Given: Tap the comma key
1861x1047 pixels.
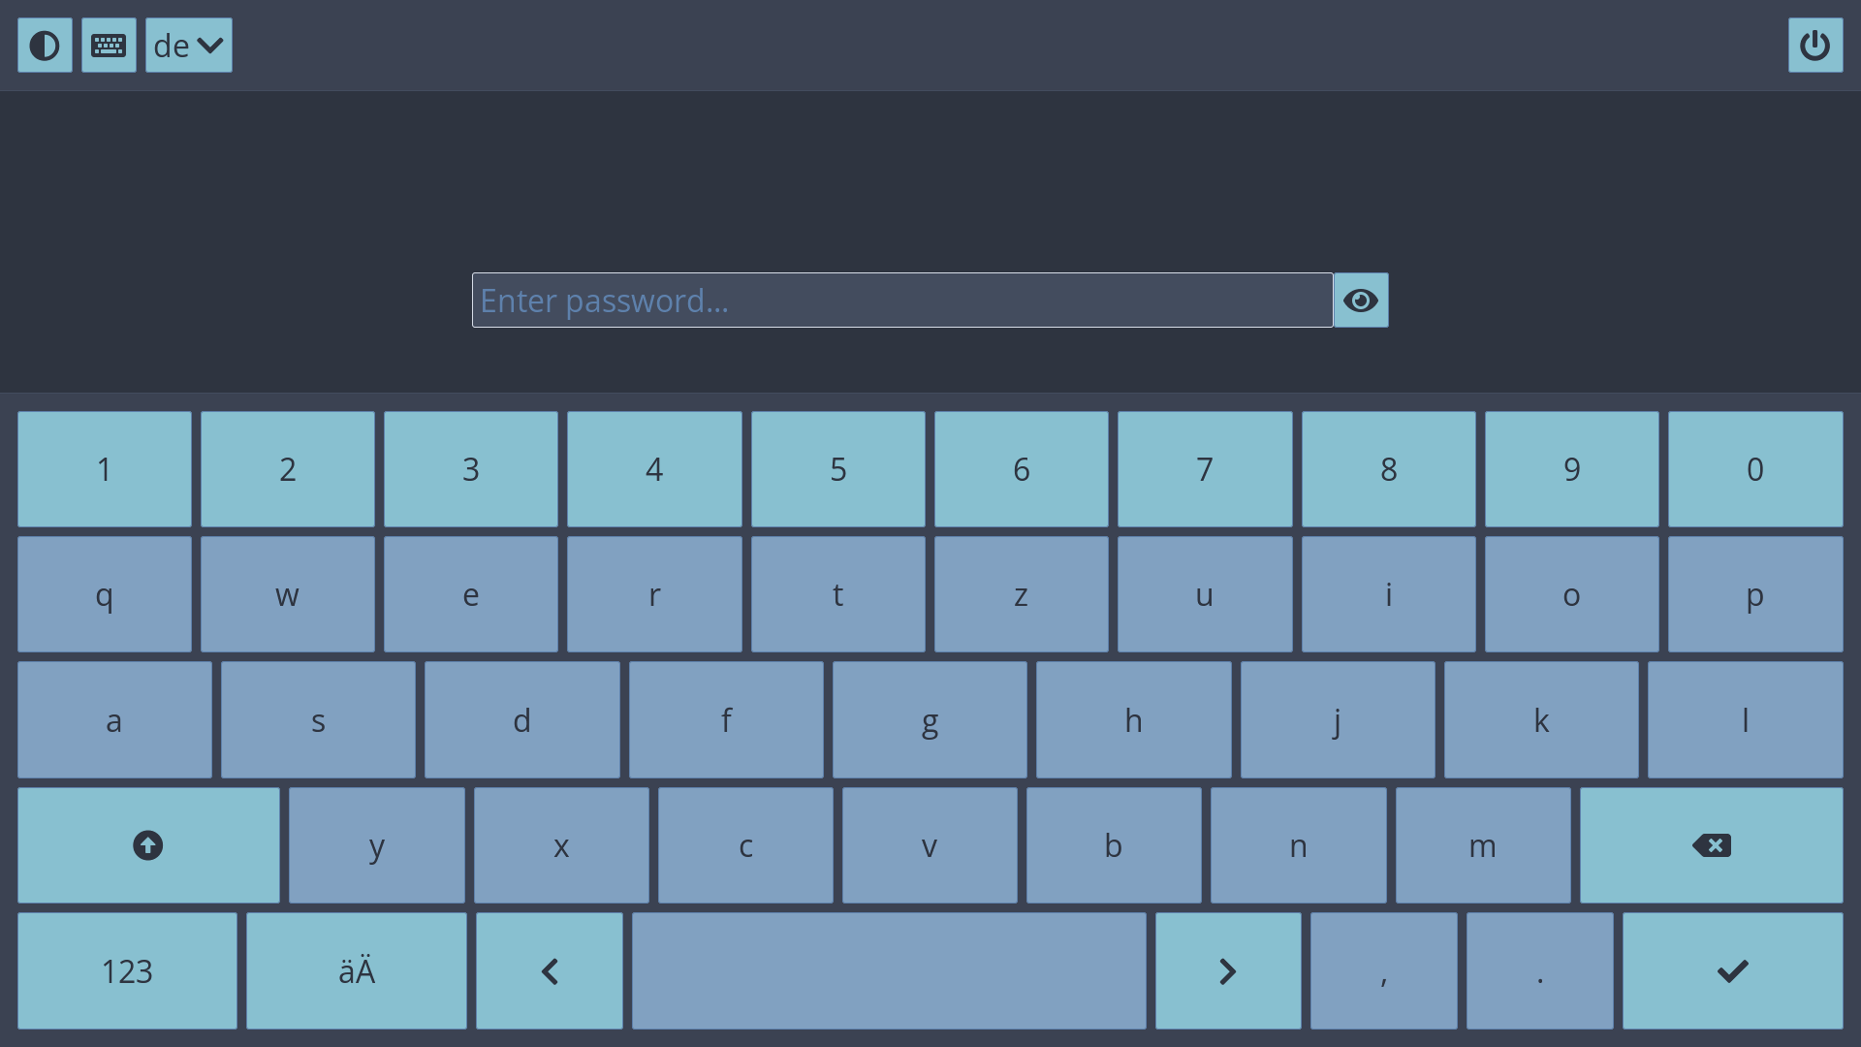Looking at the screenshot, I should point(1383,970).
